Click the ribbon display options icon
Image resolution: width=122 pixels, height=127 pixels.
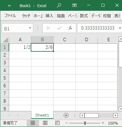(74, 5)
